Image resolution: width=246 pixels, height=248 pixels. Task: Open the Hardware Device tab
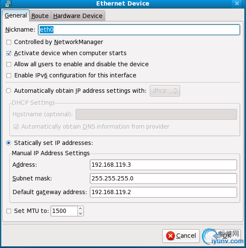coord(78,16)
